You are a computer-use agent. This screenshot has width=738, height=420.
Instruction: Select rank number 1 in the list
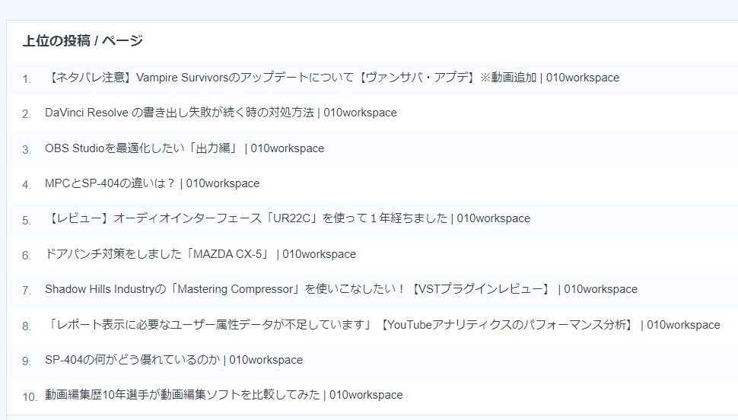tap(27, 79)
